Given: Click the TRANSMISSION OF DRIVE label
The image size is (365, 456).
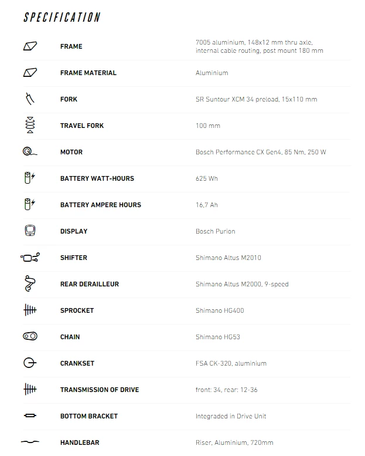Looking at the screenshot, I should tap(100, 390).
